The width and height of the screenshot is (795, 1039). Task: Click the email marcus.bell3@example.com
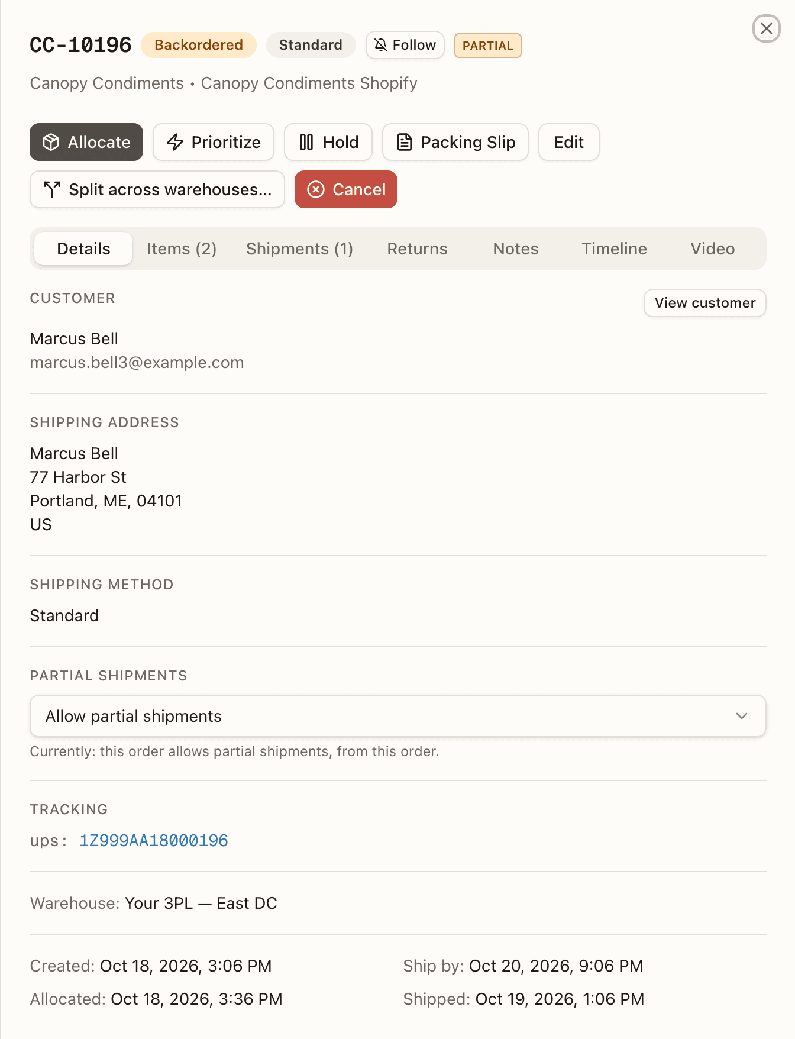coord(137,362)
